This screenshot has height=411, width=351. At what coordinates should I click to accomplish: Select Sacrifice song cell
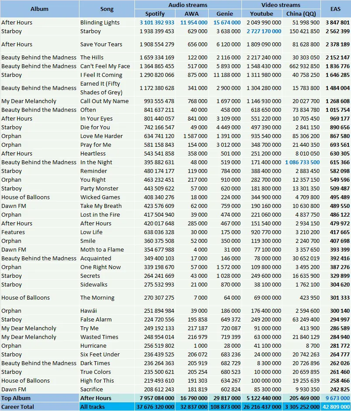click(107, 390)
